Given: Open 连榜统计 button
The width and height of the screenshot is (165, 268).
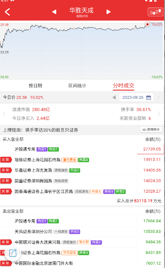Looking at the screenshot, I should (x=151, y=129).
